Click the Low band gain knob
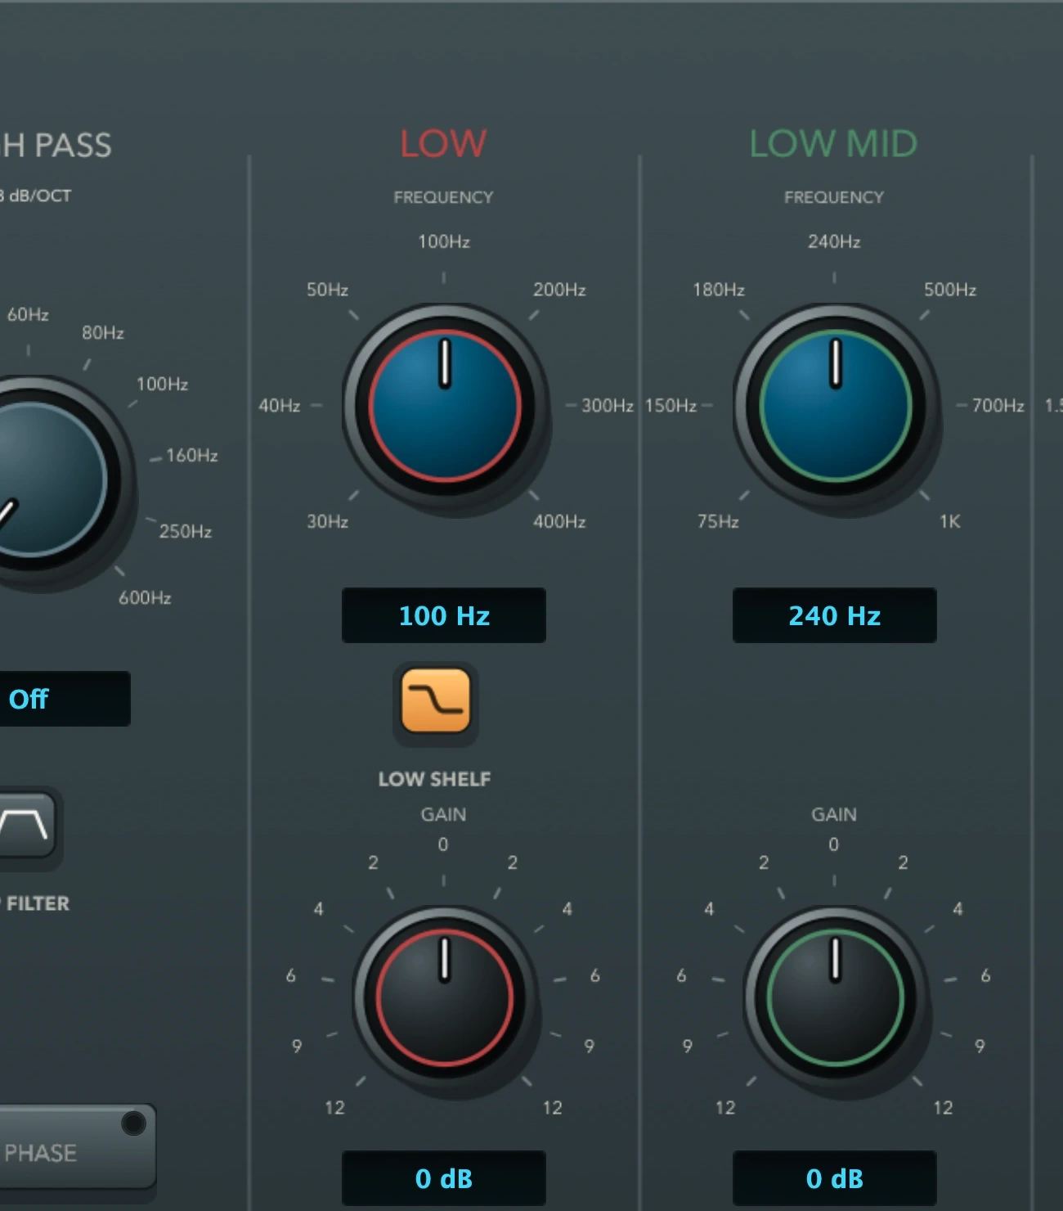This screenshot has height=1211, width=1063. click(445, 997)
